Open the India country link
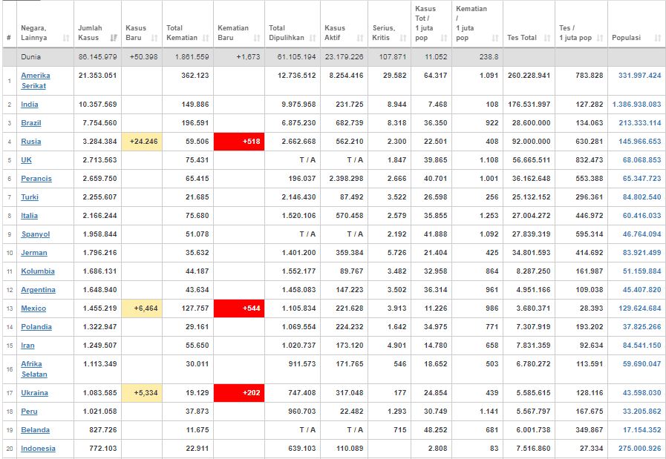Screen dimensions: 666x459 tap(29, 105)
